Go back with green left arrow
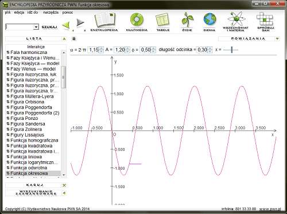This screenshot has width=287, height=214. click(66, 25)
